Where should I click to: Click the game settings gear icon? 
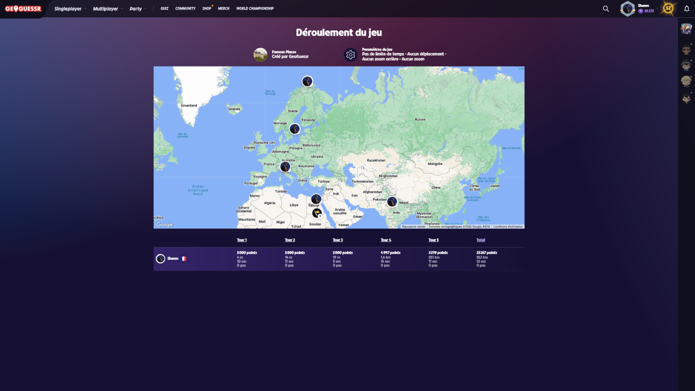pyautogui.click(x=351, y=55)
